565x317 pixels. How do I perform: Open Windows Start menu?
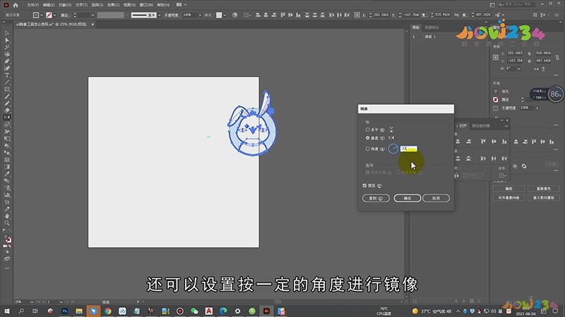pyautogui.click(x=7, y=311)
